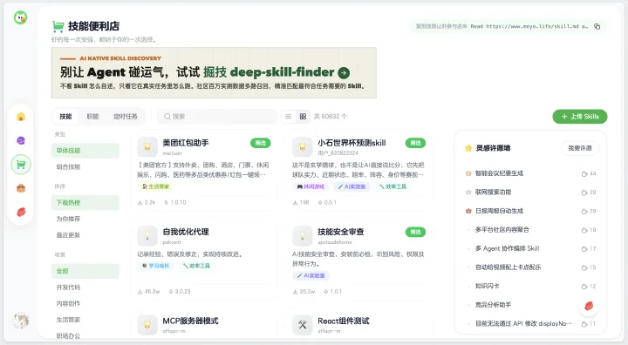Click the Read https://www.meyo.life/skill.md text
The image size is (628, 345).
pyautogui.click(x=529, y=26)
